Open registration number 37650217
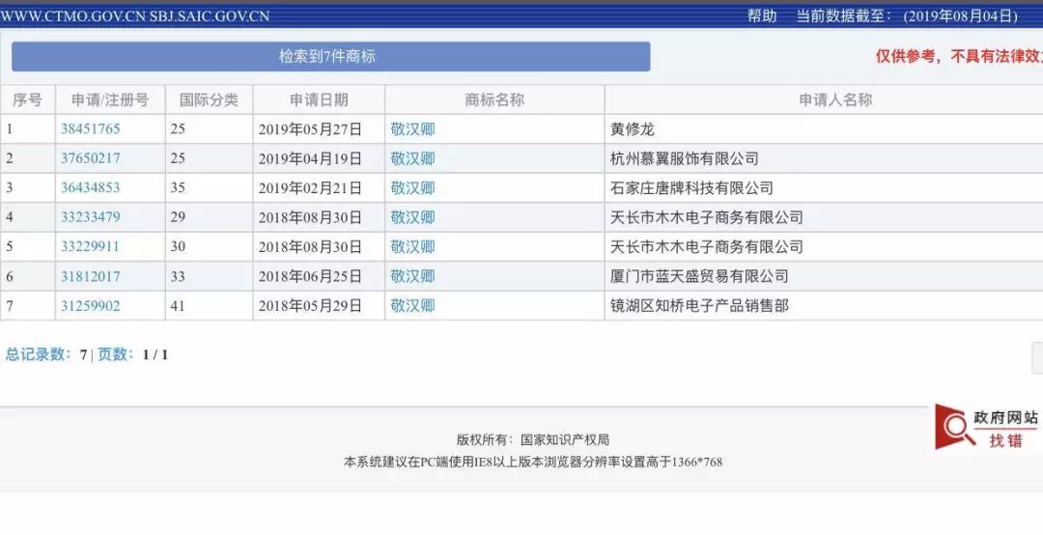 (x=91, y=158)
